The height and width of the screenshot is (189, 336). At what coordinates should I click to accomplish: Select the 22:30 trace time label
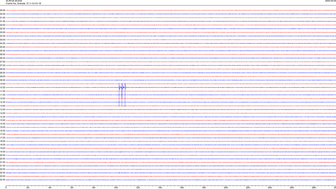(2, 173)
